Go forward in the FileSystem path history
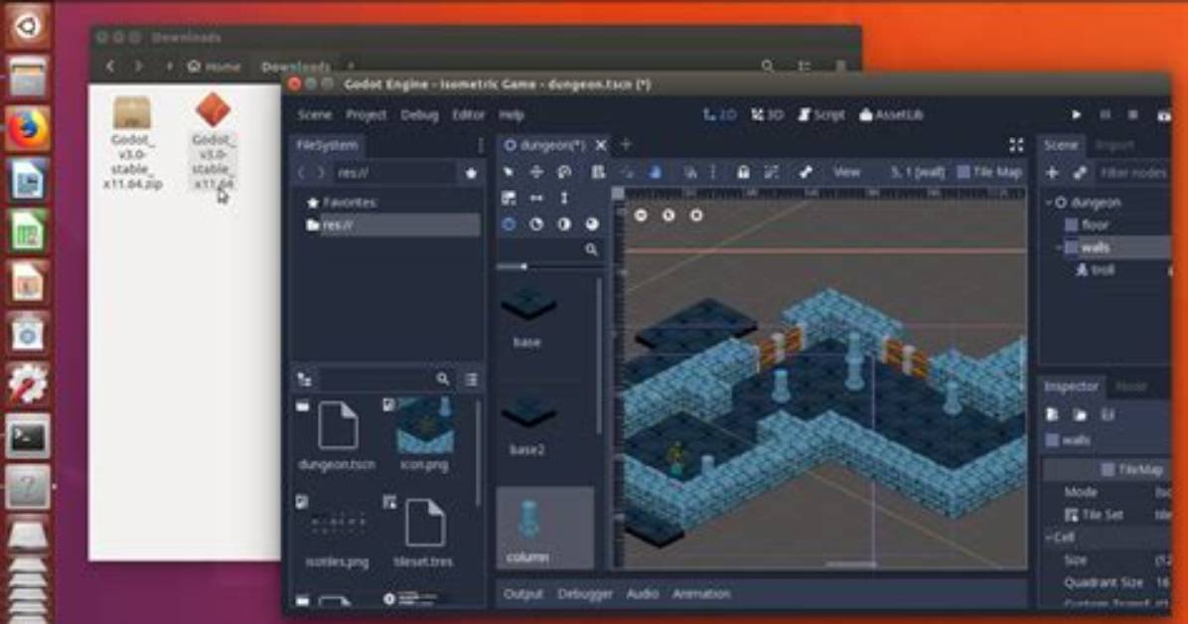Viewport: 1188px width, 624px height. click(321, 173)
